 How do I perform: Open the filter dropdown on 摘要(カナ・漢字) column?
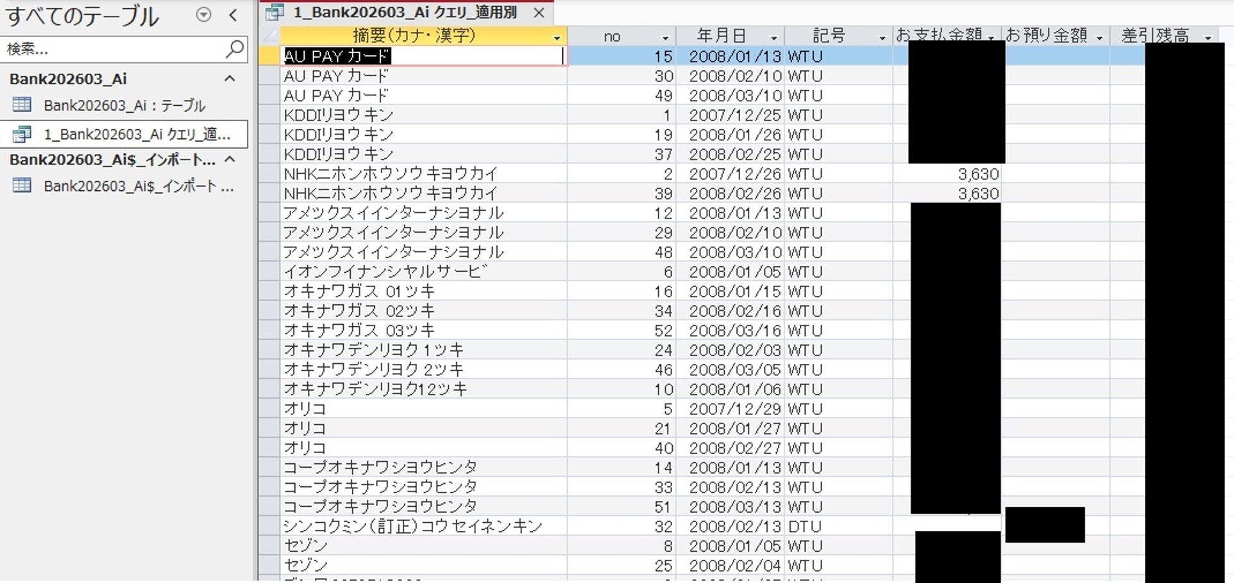pos(555,37)
